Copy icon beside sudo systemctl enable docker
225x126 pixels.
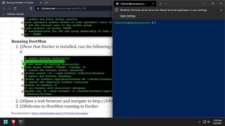(x=22, y=22)
